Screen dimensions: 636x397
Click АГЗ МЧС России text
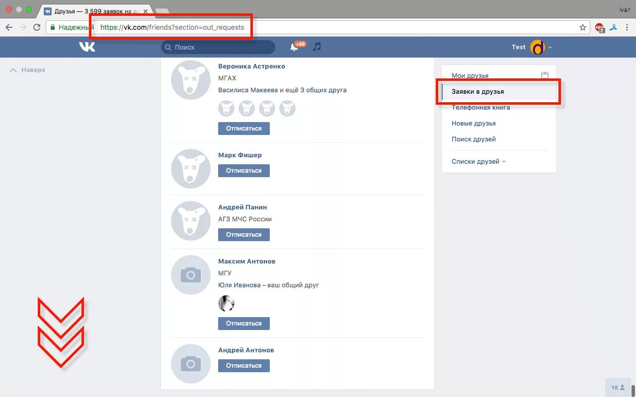pos(245,219)
